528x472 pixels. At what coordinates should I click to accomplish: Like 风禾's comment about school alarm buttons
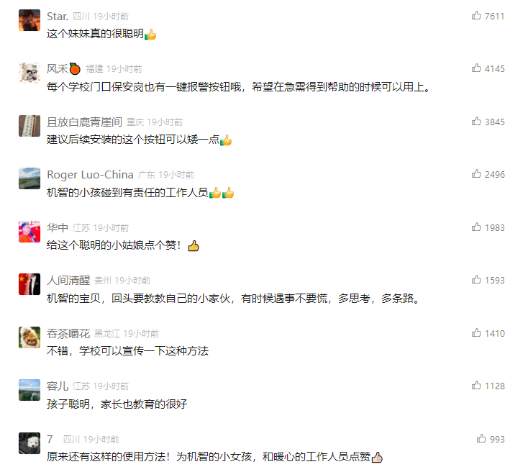point(476,68)
